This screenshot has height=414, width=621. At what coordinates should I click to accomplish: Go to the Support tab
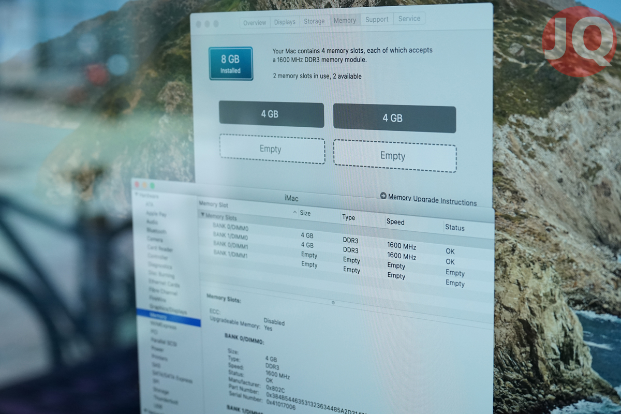pyautogui.click(x=377, y=19)
